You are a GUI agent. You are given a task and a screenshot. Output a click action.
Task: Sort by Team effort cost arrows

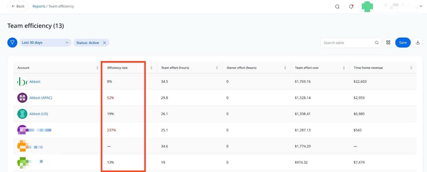pyautogui.click(x=344, y=68)
